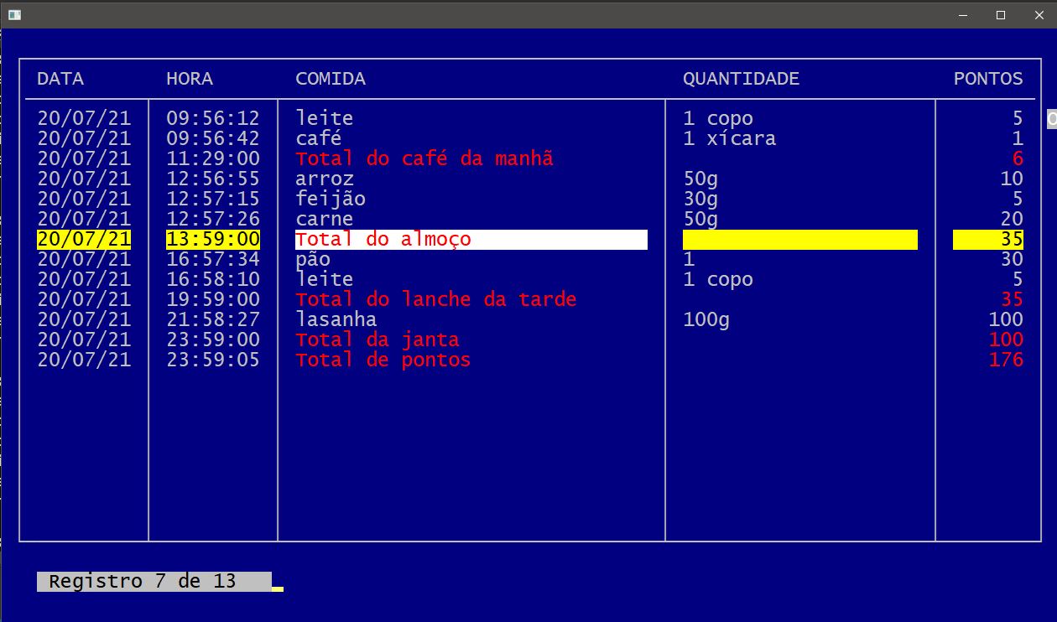Image resolution: width=1057 pixels, height=622 pixels.
Task: Click the DATA column header
Action: 60,79
